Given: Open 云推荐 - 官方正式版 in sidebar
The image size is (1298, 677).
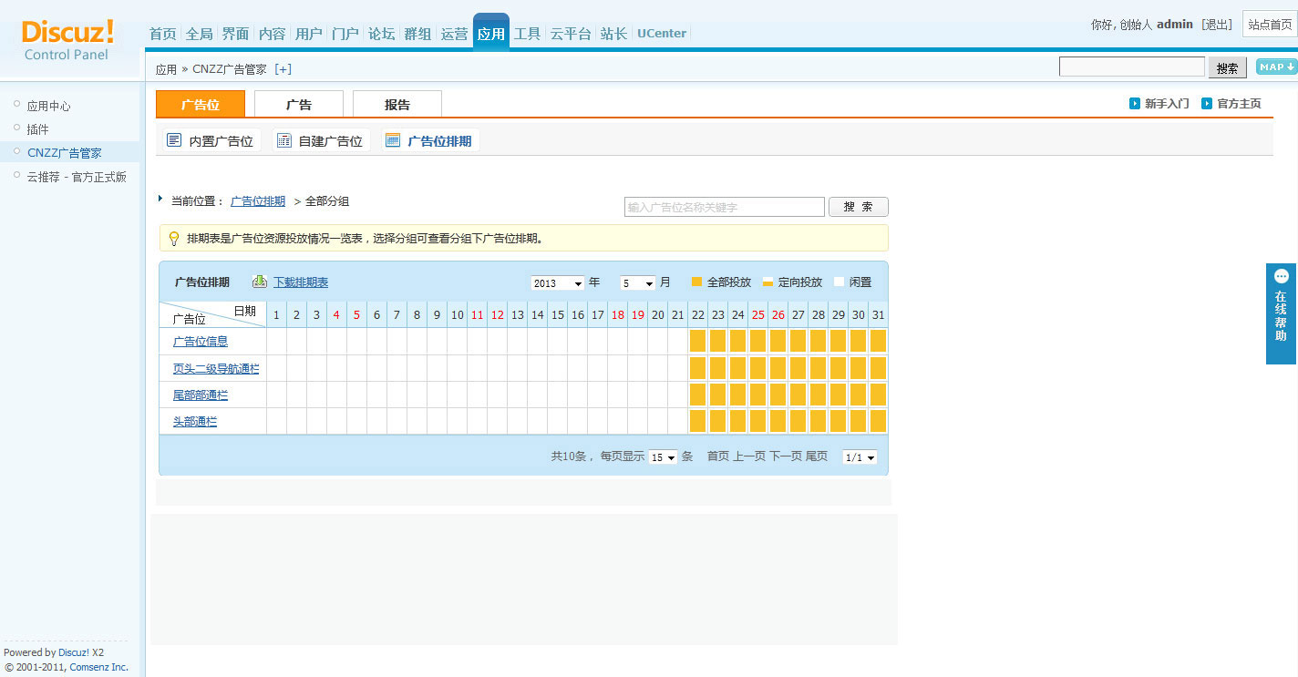Looking at the screenshot, I should tap(77, 177).
